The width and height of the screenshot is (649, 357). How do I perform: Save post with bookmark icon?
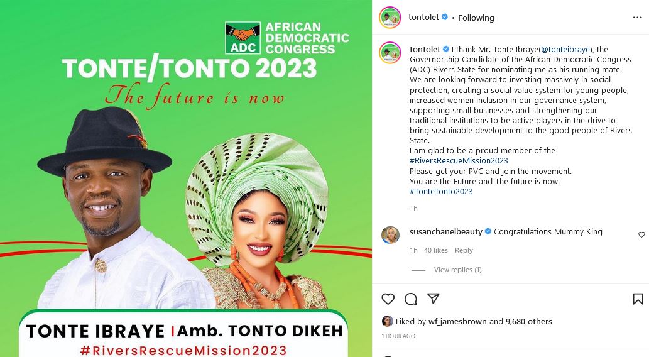click(x=638, y=299)
